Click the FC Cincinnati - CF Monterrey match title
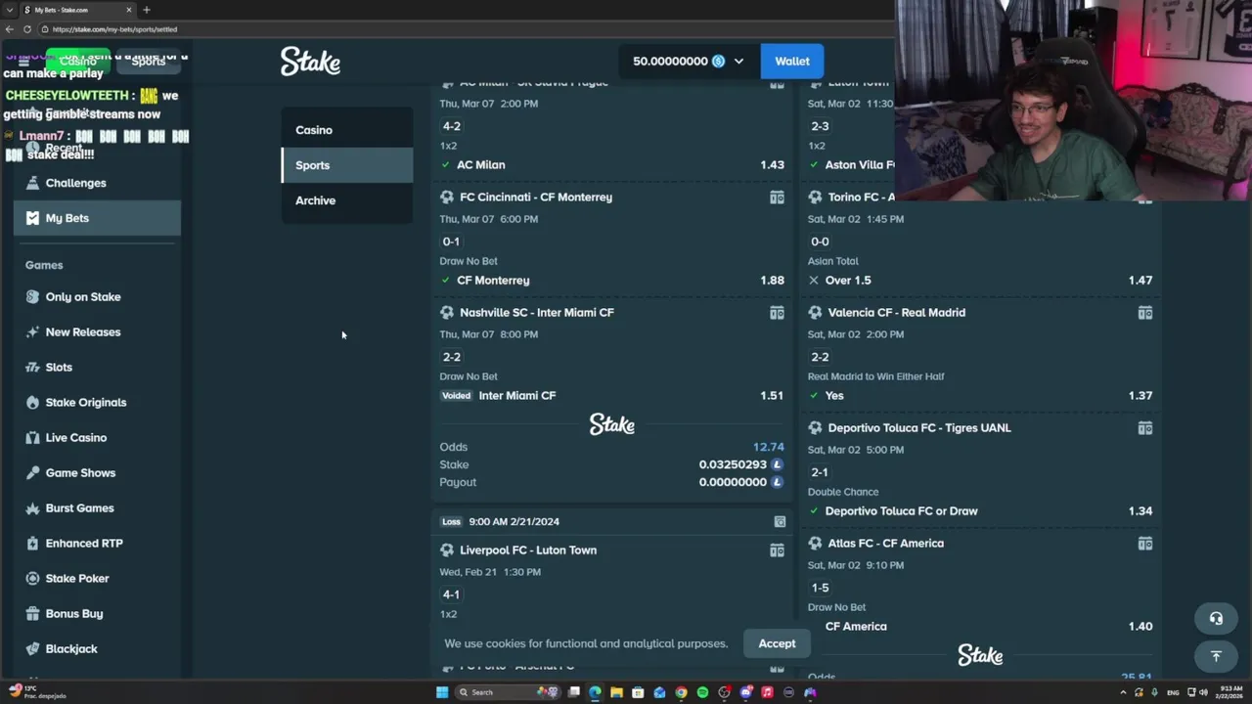1252x704 pixels. coord(536,198)
